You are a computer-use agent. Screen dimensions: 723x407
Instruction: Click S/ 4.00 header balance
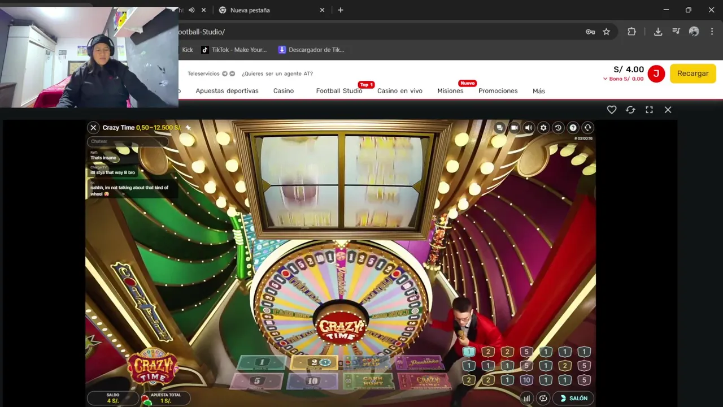pos(629,70)
